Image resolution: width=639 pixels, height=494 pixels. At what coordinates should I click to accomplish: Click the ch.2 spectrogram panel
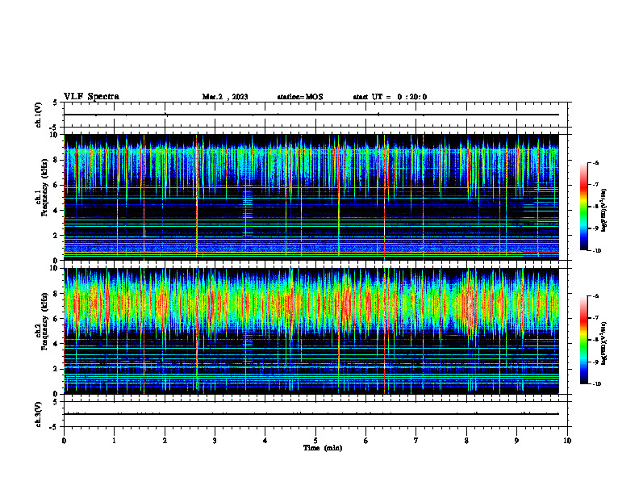click(311, 331)
